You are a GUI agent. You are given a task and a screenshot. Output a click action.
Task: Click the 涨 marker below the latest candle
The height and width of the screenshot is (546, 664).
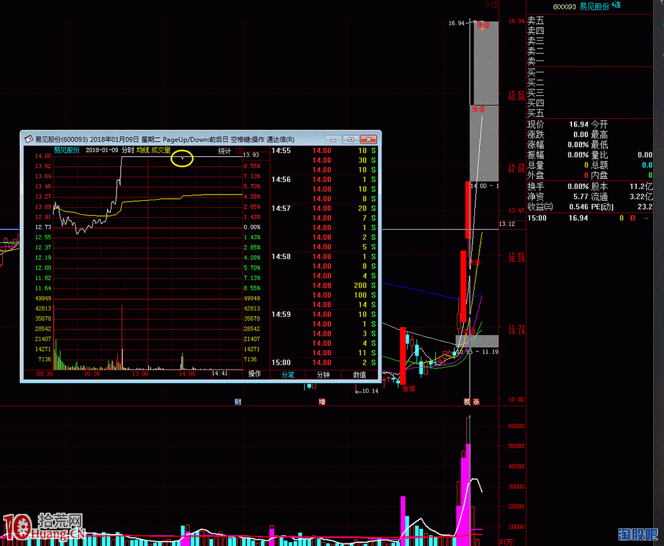(476, 402)
